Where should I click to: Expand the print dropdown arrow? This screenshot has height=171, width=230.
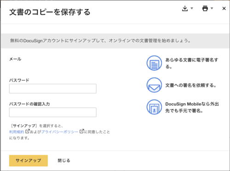coord(212,8)
